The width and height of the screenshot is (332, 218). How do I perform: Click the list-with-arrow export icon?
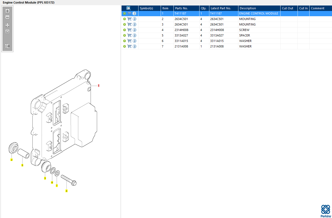point(7,46)
